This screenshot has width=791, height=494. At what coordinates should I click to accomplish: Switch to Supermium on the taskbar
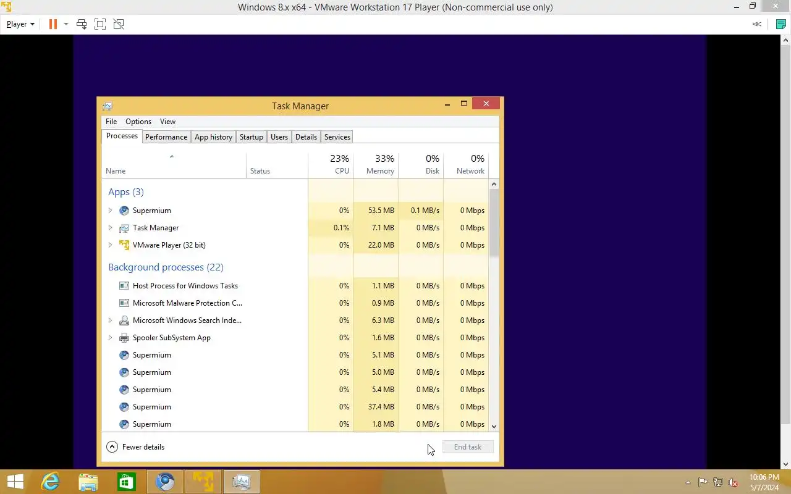[x=165, y=482]
